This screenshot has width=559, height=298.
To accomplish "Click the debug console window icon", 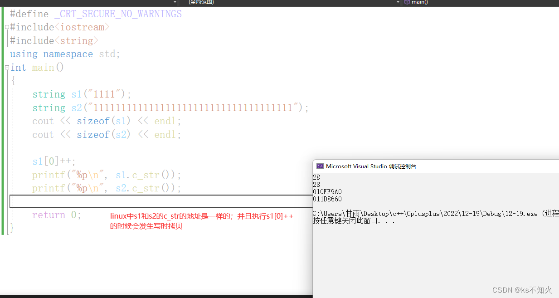I will point(320,166).
